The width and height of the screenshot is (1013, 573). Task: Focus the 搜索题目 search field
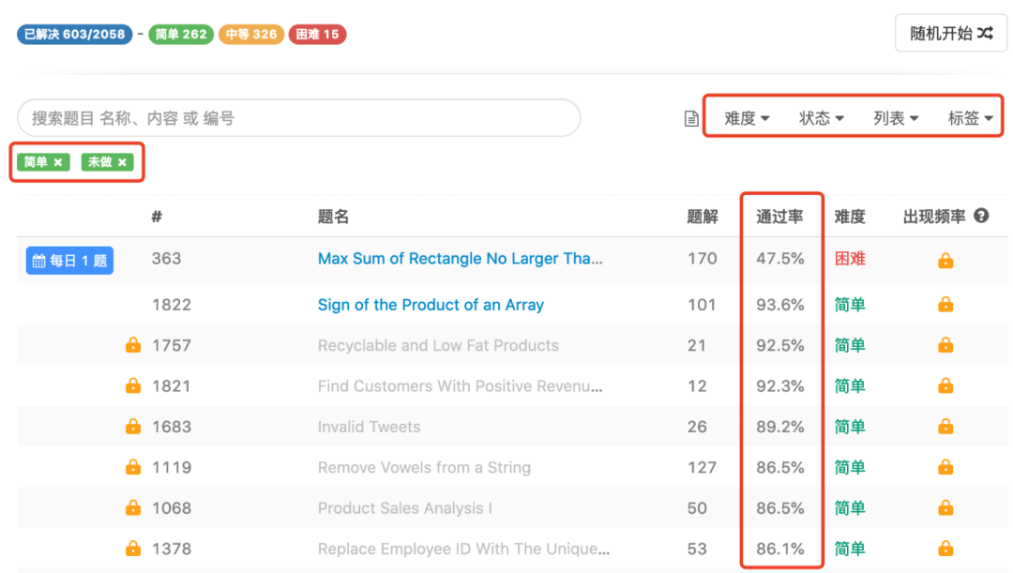coord(298,118)
